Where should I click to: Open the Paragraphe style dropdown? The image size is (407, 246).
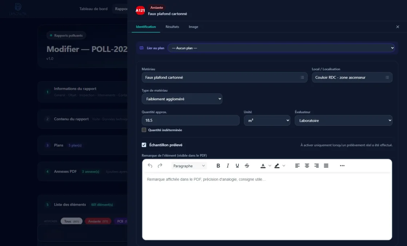pyautogui.click(x=189, y=166)
